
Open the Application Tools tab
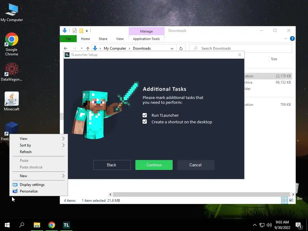tap(146, 39)
